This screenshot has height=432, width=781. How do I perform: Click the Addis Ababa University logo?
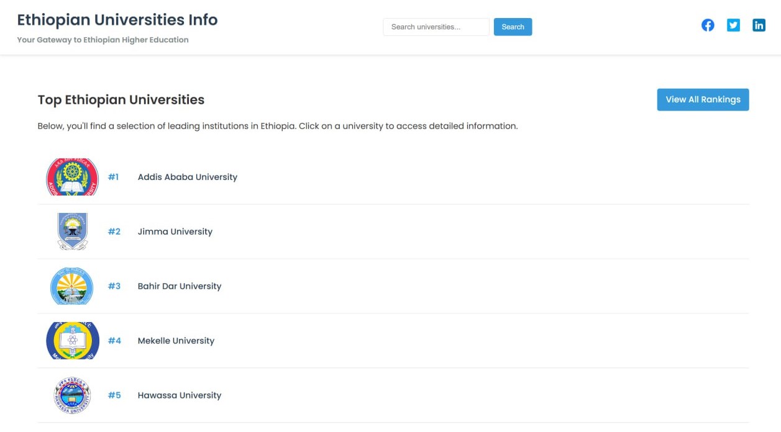click(72, 178)
